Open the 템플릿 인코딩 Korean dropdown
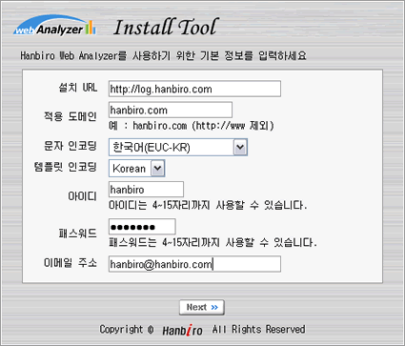 (136, 168)
